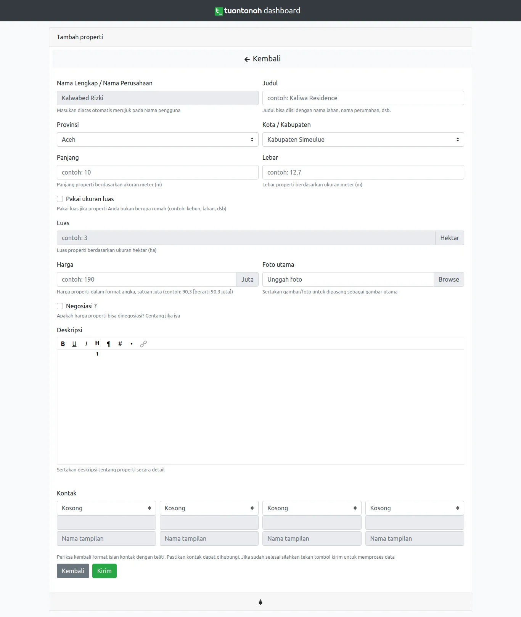Toggle bold formatting in Deskripsi editor
This screenshot has height=617, width=521.
pyautogui.click(x=63, y=344)
